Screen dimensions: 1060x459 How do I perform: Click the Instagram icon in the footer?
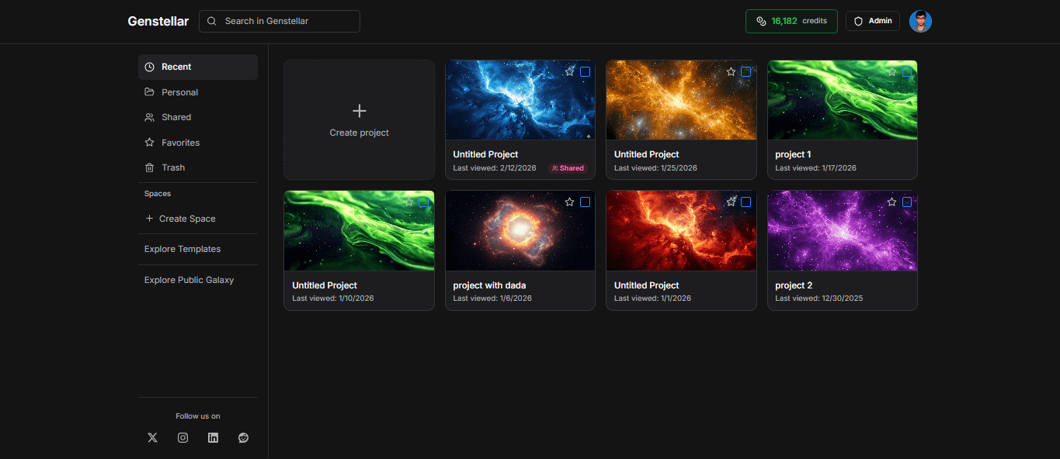pos(182,437)
